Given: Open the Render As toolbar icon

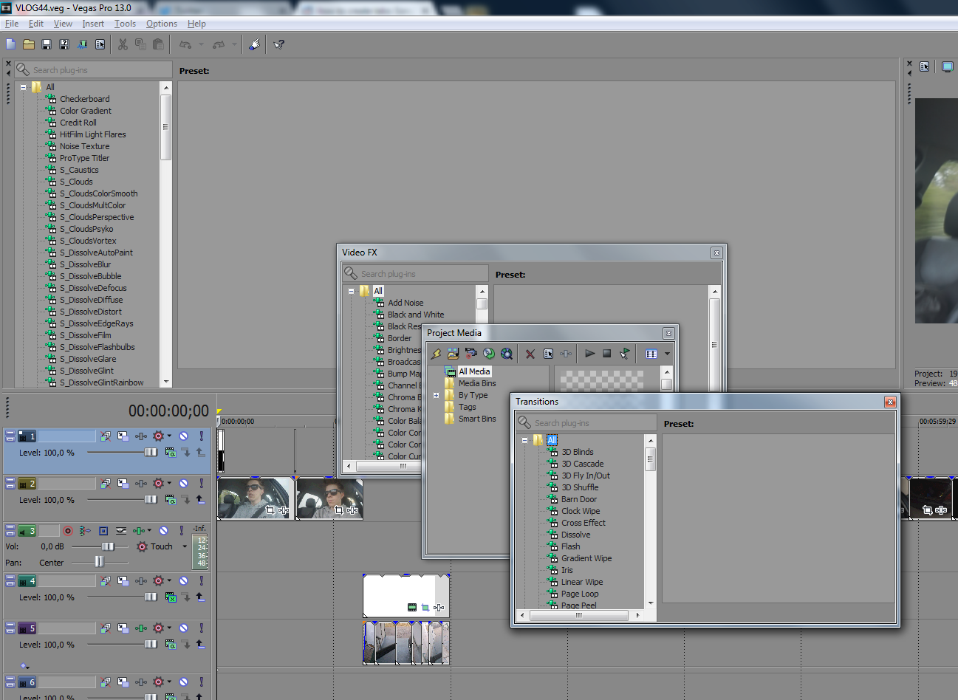Looking at the screenshot, I should point(82,44).
